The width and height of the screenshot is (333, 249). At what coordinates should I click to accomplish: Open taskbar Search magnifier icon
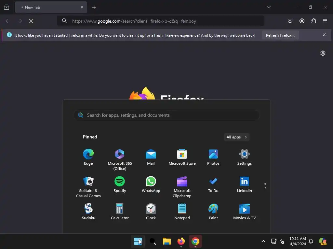click(x=153, y=241)
